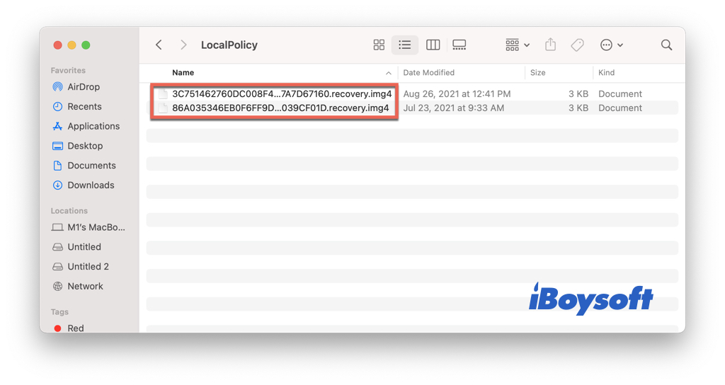Image resolution: width=725 pixels, height=385 pixels.
Task: Switch to list view
Action: 405,45
